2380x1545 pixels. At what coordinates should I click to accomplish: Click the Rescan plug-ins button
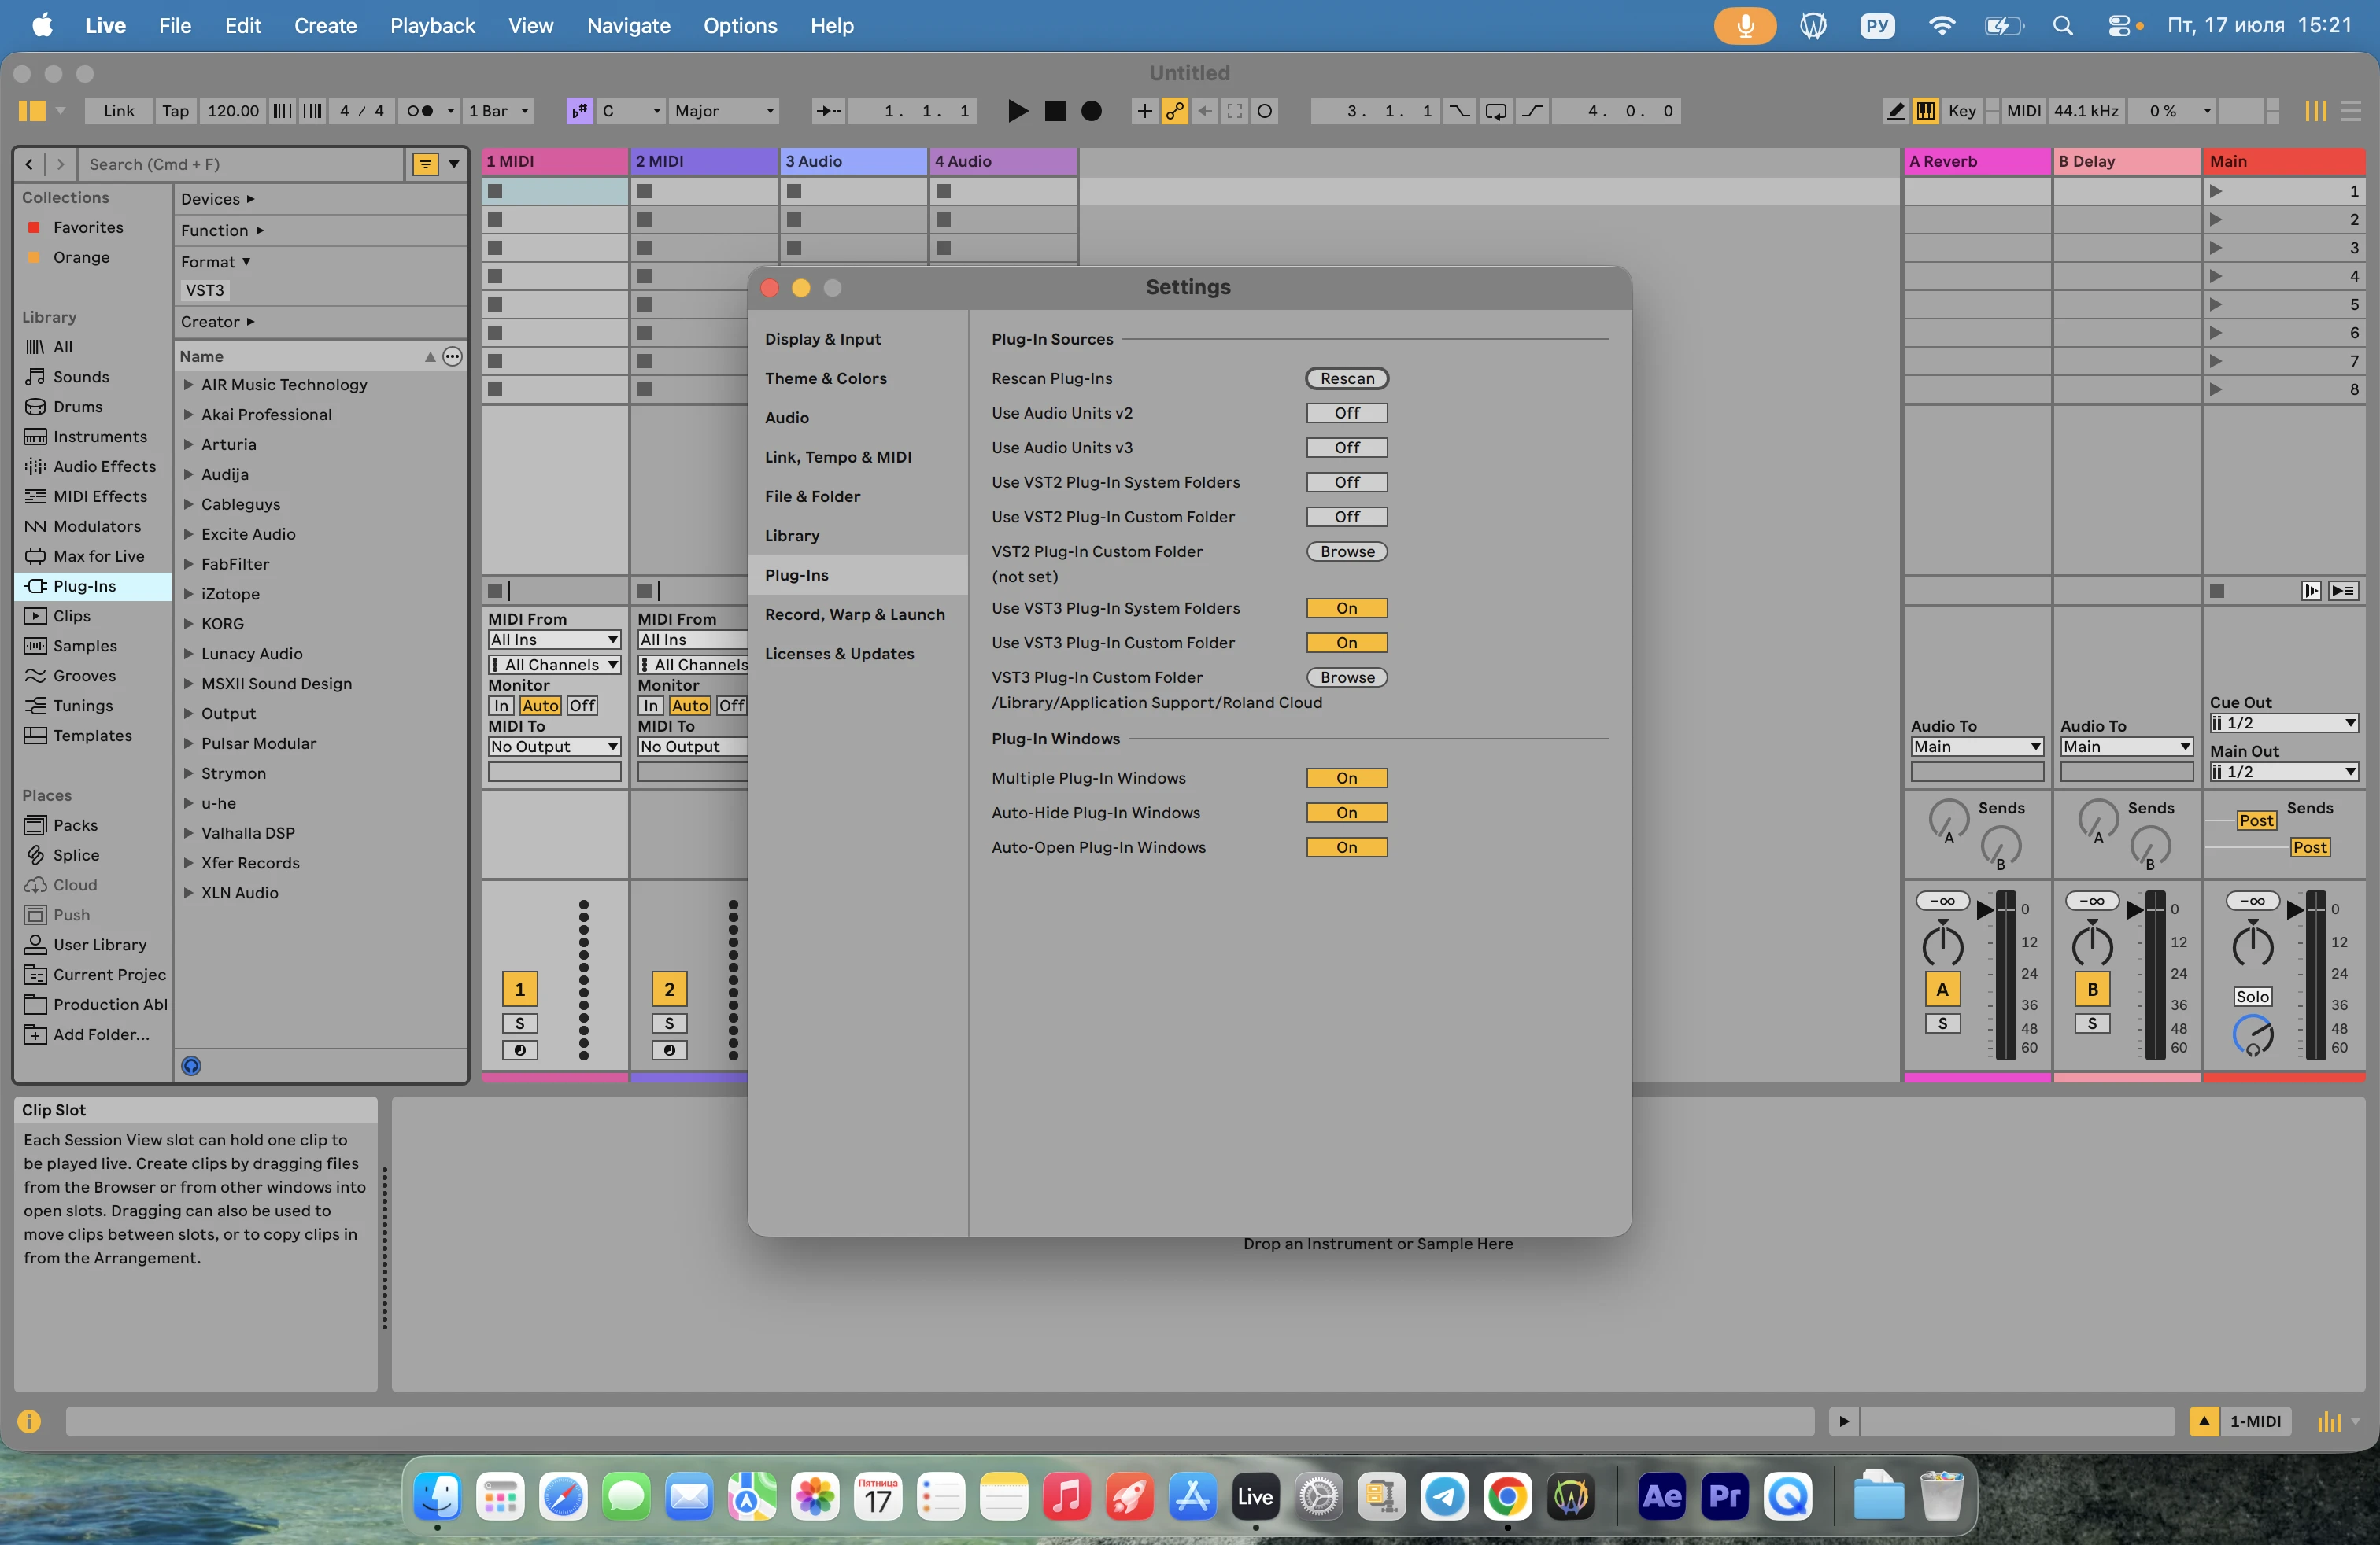point(1347,378)
